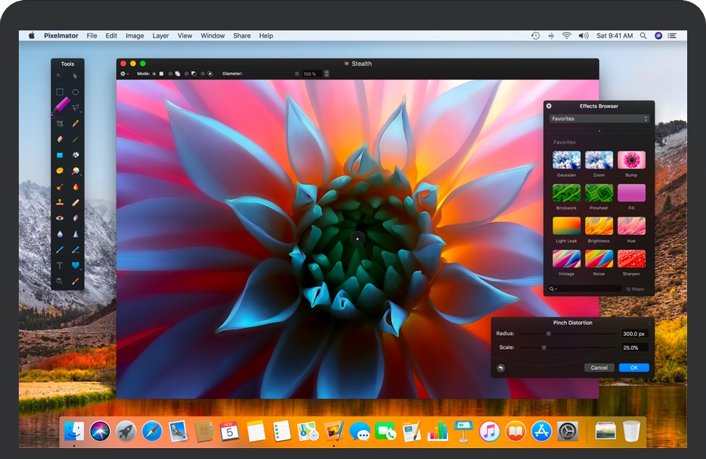Image resolution: width=706 pixels, height=459 pixels.
Task: Choose the Rectangular Marquee selection tool
Action: 59,92
